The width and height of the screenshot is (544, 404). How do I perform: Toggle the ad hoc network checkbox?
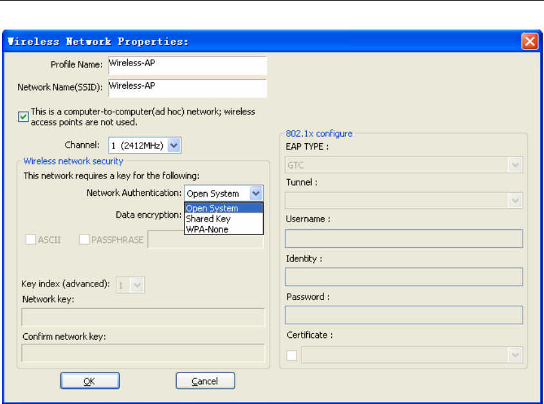coord(24,116)
